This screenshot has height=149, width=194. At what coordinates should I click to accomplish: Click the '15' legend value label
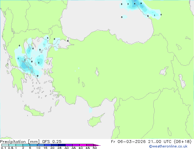click(x=45, y=148)
